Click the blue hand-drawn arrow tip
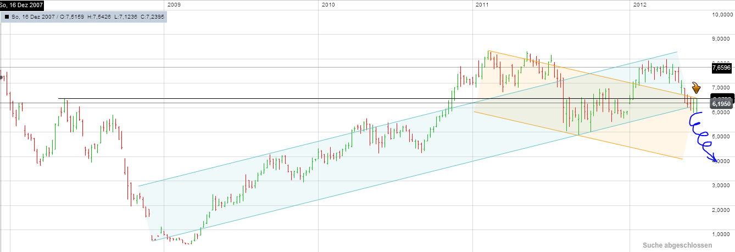 click(715, 160)
